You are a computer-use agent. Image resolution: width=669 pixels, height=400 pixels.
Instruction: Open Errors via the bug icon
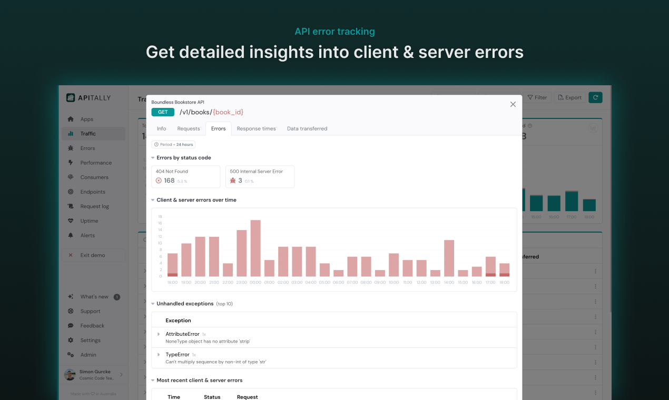71,148
